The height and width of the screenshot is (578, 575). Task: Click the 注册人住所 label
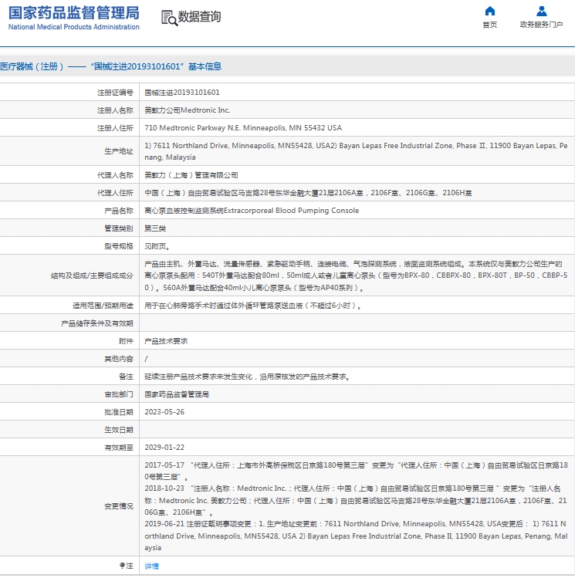(115, 128)
